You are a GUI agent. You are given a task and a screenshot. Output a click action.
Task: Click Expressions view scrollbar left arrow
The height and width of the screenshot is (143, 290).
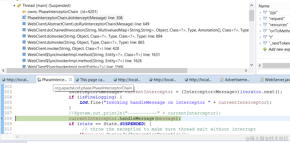[260, 66]
